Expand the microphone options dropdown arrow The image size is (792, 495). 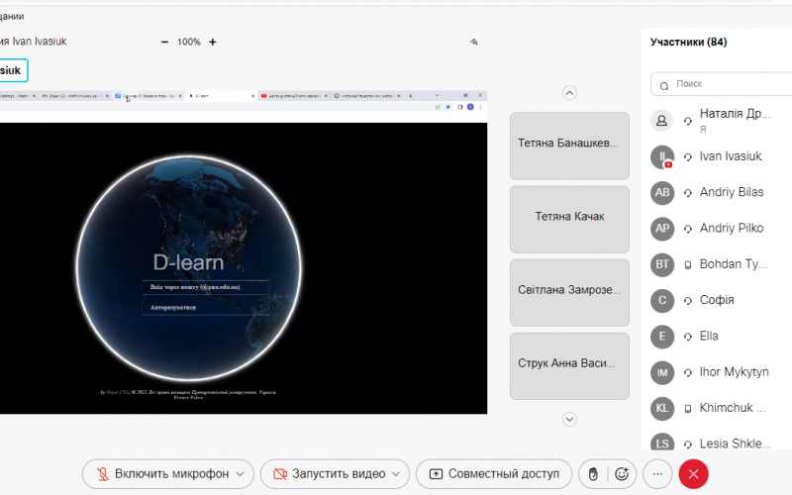coord(239,474)
